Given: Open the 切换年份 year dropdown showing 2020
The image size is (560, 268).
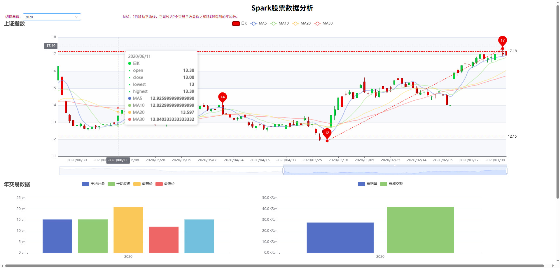Looking at the screenshot, I should [52, 17].
